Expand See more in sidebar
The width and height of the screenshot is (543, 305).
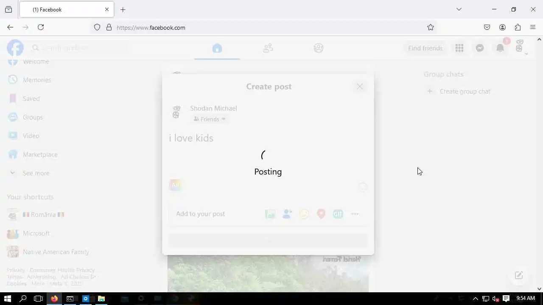coord(36,173)
